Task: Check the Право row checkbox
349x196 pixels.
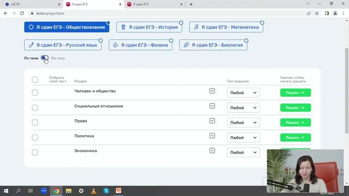Action: click(35, 122)
